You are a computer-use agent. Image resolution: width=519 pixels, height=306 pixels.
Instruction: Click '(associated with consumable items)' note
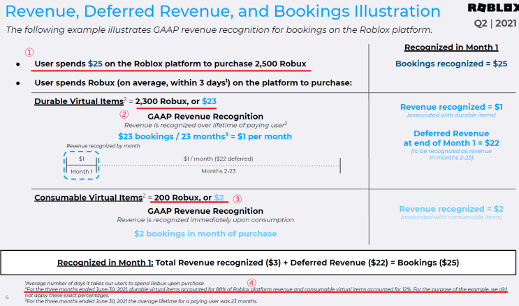[451, 217]
